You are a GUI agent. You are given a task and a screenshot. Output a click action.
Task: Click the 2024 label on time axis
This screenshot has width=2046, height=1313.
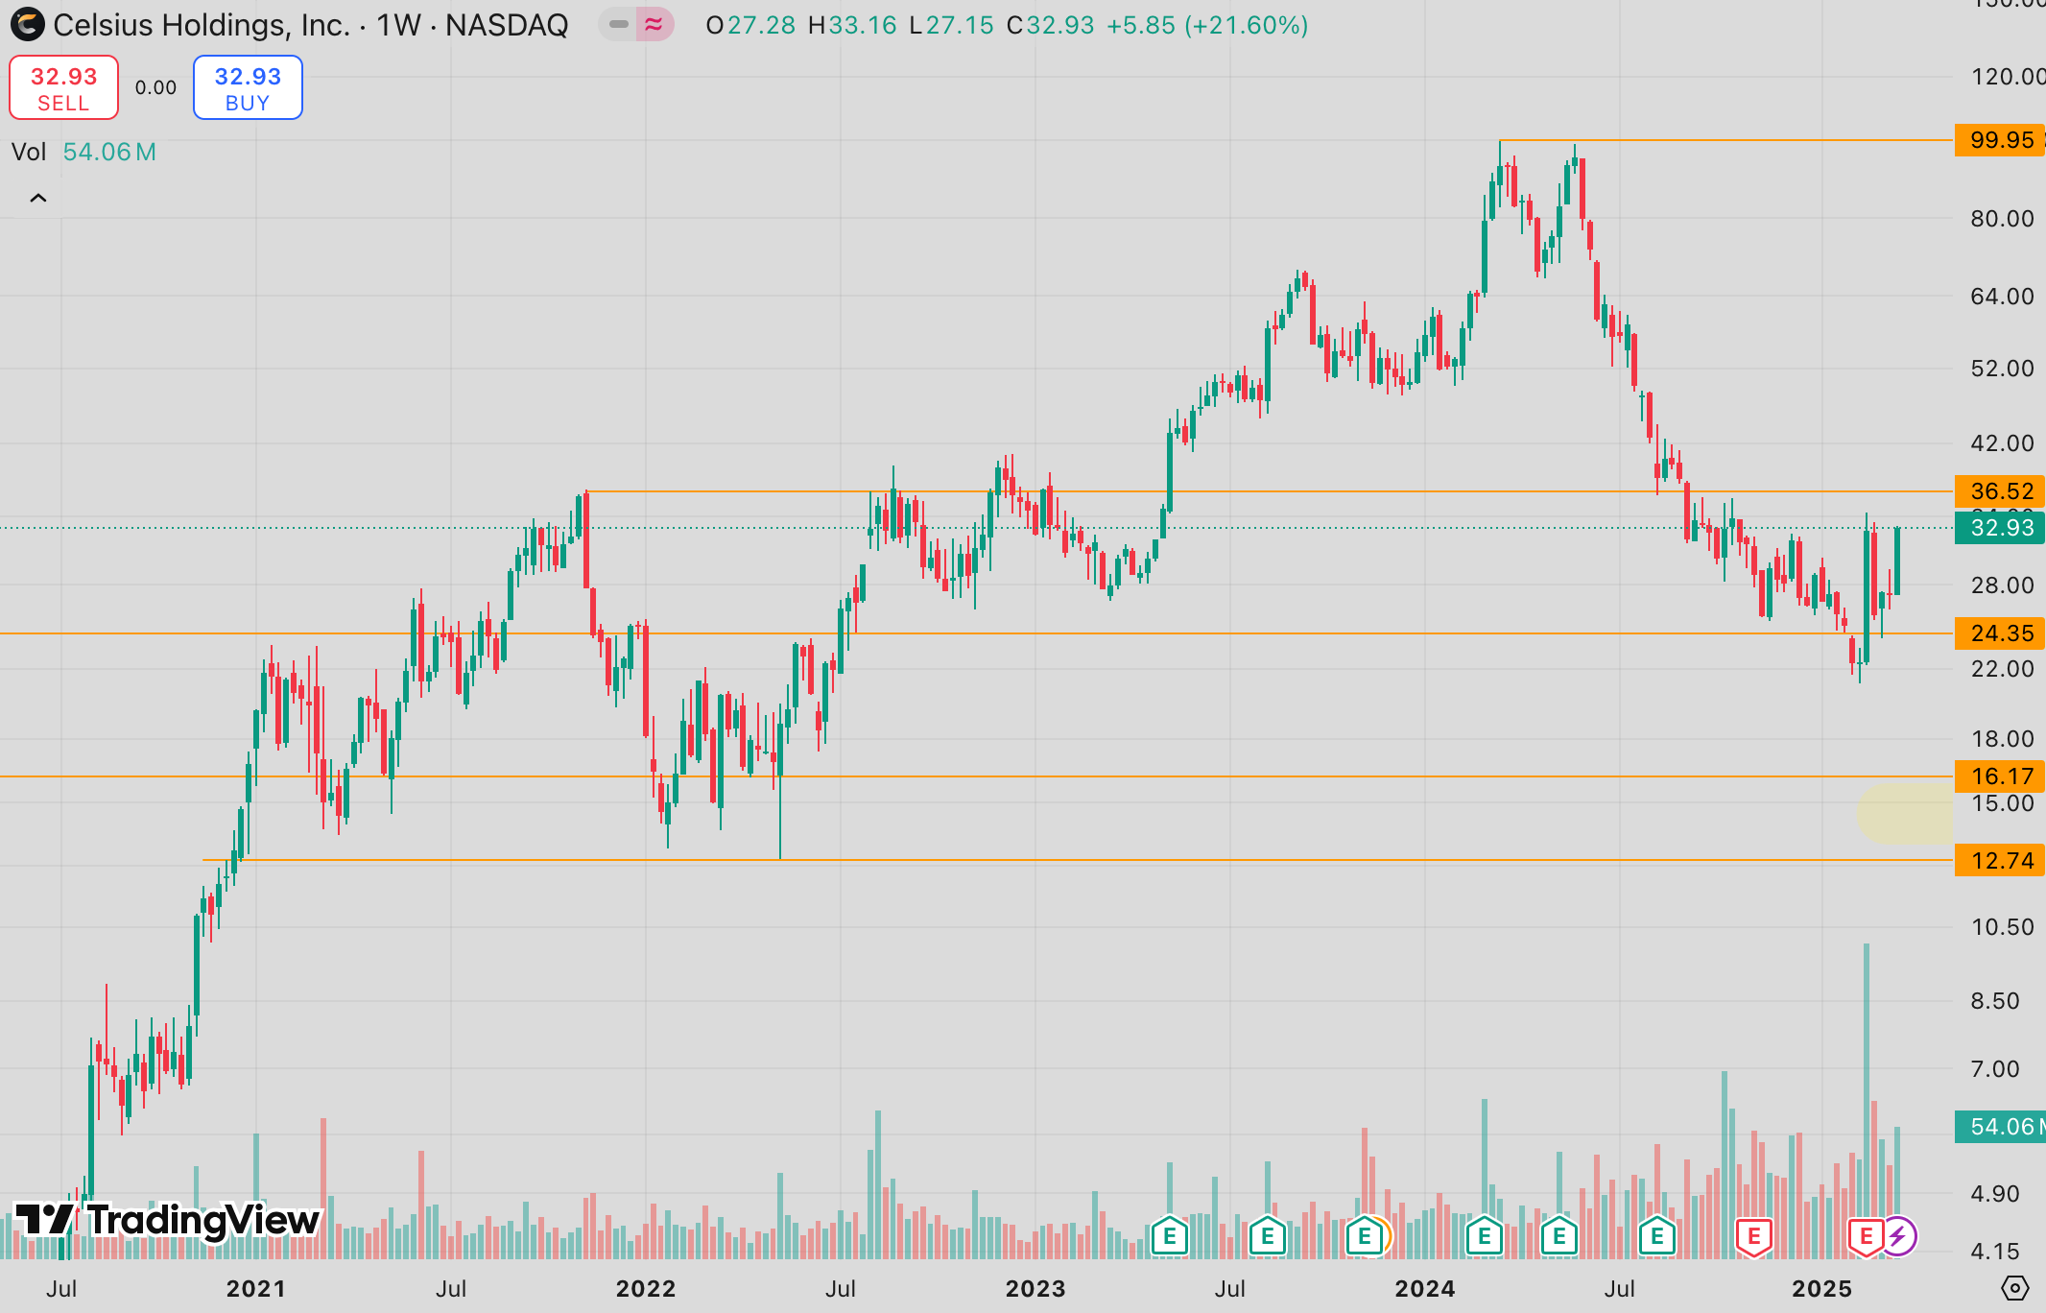[x=1425, y=1289]
